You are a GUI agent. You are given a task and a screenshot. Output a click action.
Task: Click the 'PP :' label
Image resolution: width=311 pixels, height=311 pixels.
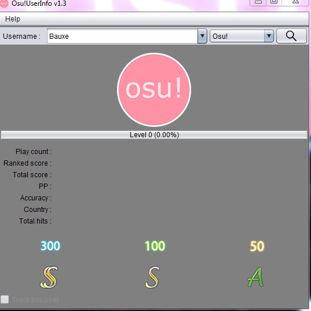pyautogui.click(x=45, y=186)
